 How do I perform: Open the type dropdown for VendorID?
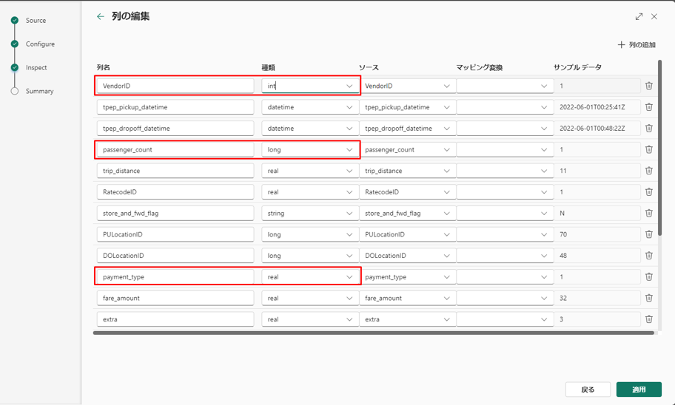310,86
